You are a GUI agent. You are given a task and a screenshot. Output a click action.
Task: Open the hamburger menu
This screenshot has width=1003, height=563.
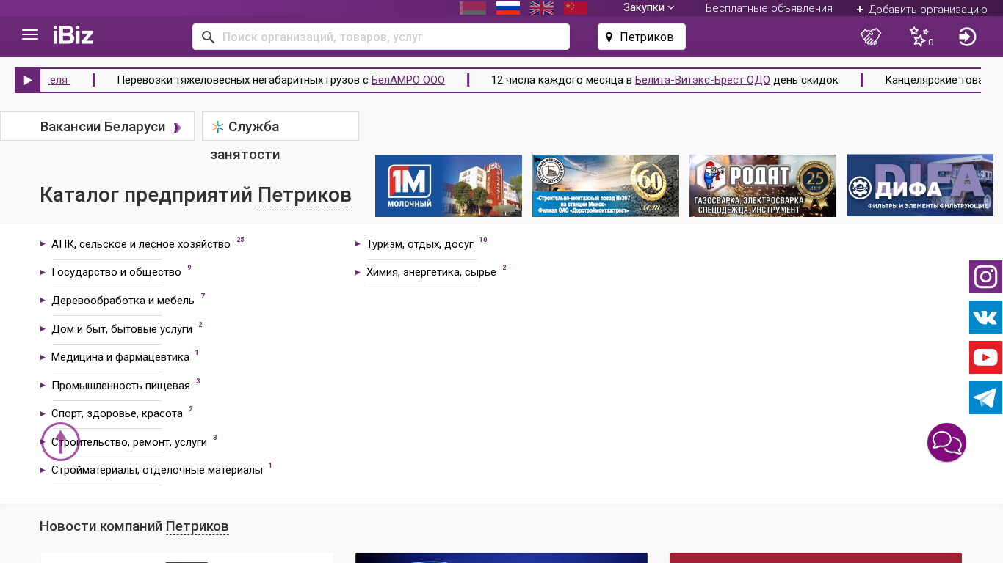click(x=30, y=35)
